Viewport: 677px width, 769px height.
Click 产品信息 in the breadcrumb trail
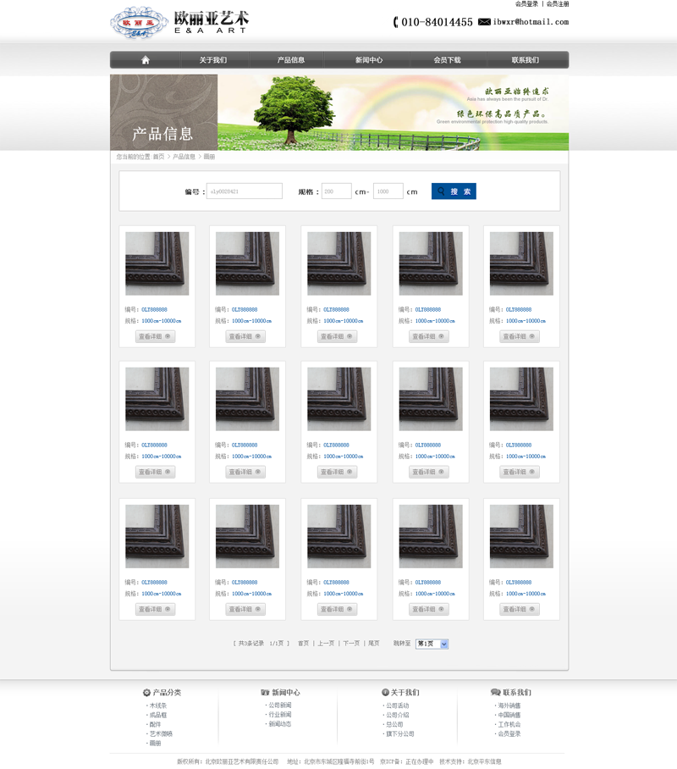(x=184, y=157)
